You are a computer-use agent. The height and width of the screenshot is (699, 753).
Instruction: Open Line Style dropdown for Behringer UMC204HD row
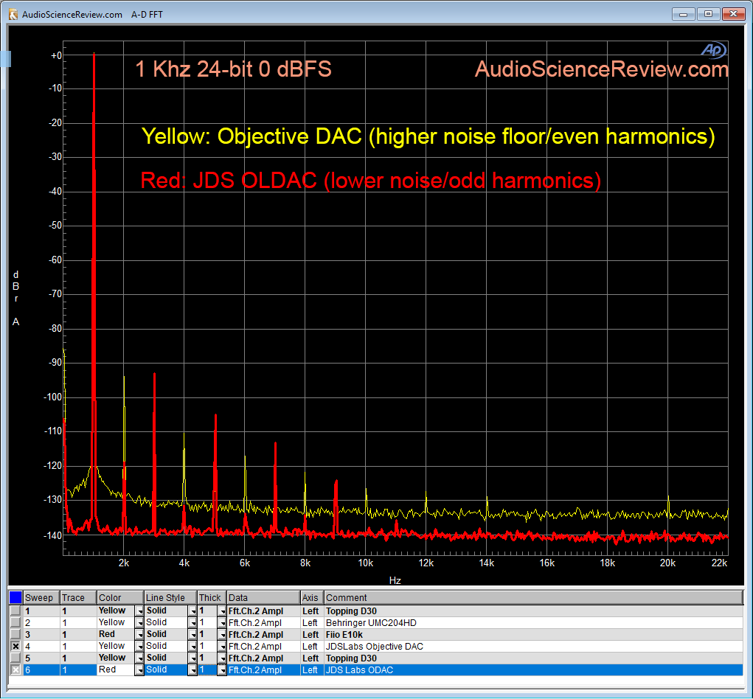192,622
